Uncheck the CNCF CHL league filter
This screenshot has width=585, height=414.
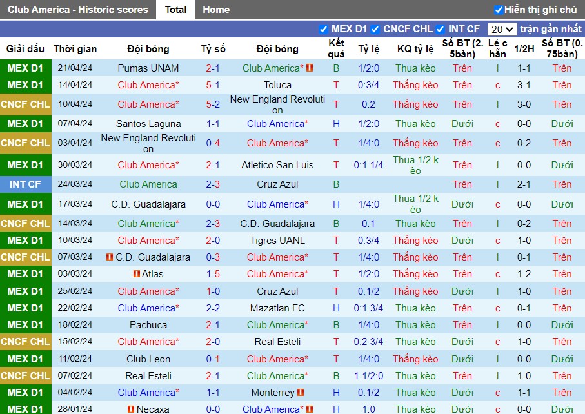pyautogui.click(x=375, y=29)
